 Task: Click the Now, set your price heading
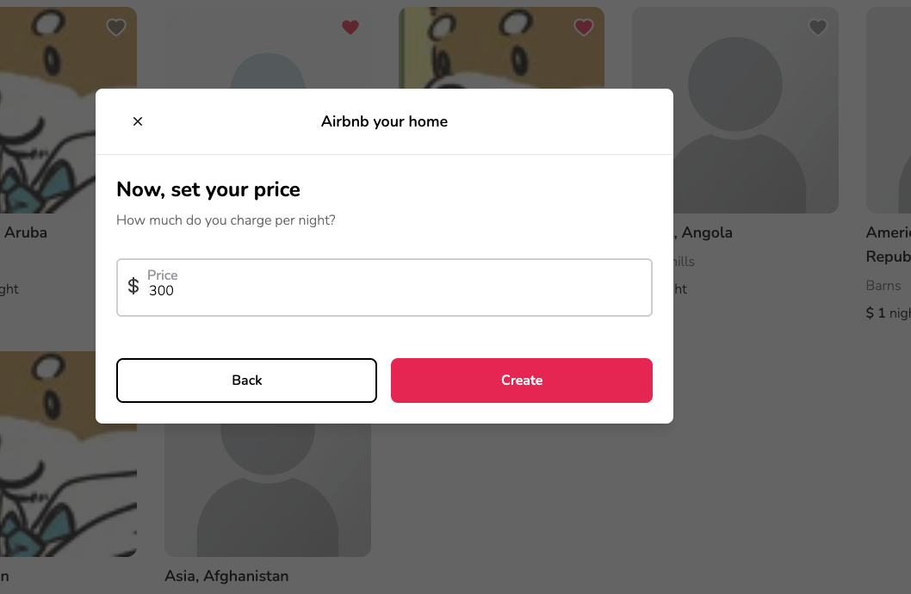[x=208, y=189]
